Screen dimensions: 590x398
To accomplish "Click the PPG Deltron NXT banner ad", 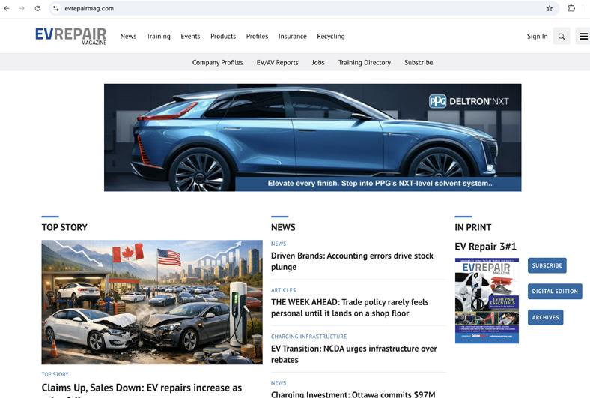I will pyautogui.click(x=313, y=137).
